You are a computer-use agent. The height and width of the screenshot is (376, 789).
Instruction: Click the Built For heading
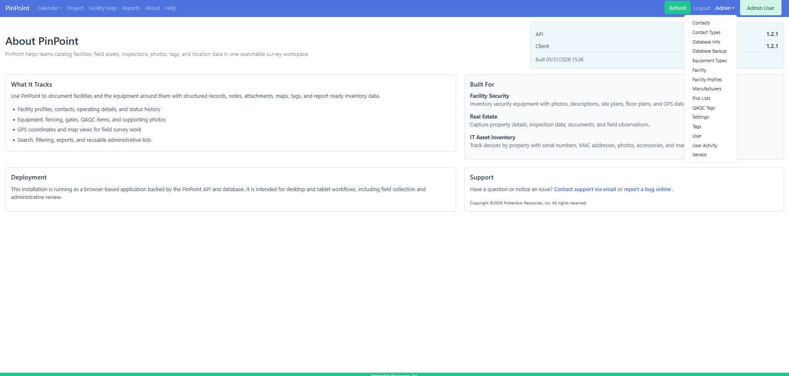pyautogui.click(x=482, y=85)
